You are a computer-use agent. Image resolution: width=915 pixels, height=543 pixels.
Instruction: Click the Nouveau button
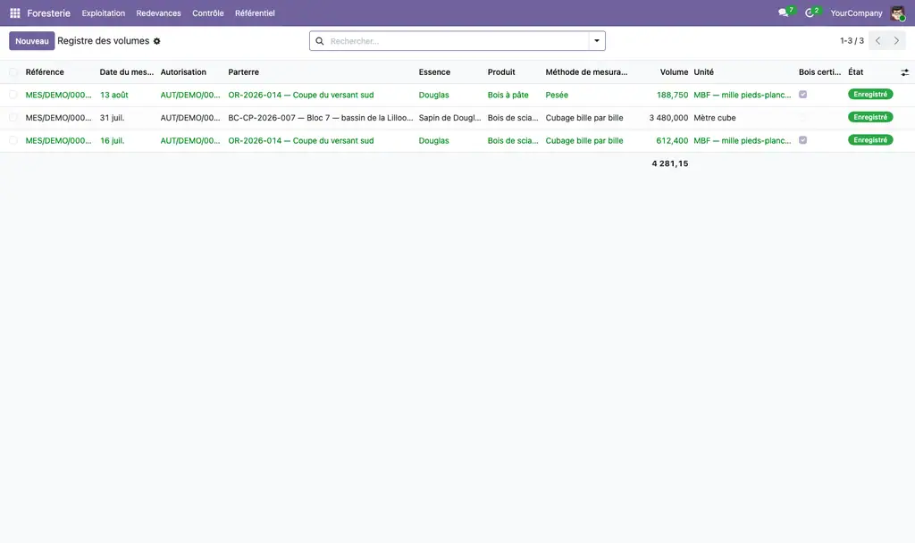32,41
